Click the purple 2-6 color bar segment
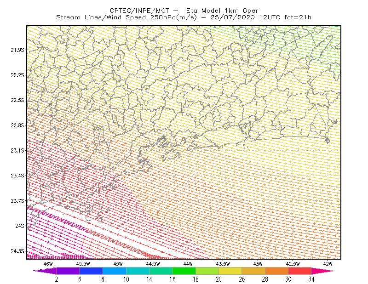The width and height of the screenshot is (368, 284). tap(68, 271)
